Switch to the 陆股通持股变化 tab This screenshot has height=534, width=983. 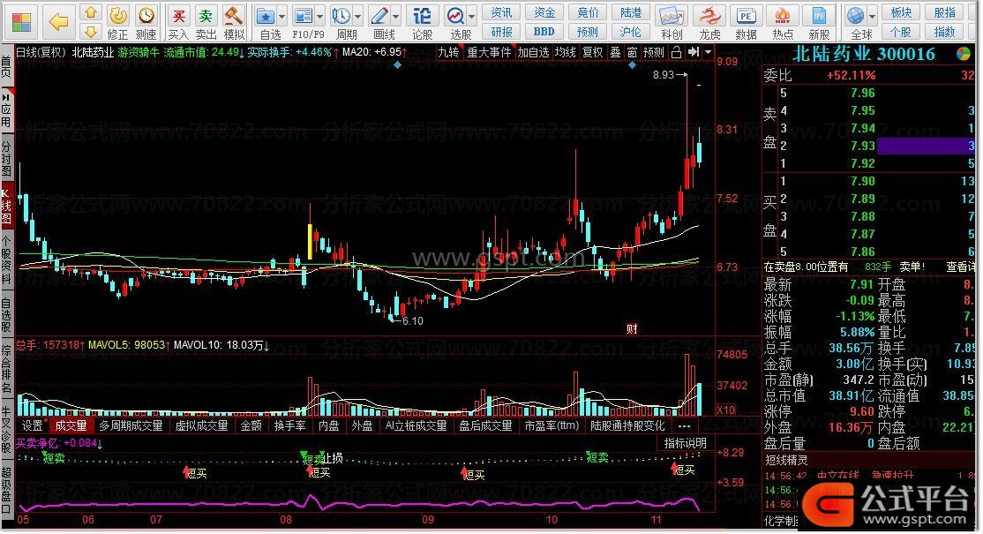[627, 426]
